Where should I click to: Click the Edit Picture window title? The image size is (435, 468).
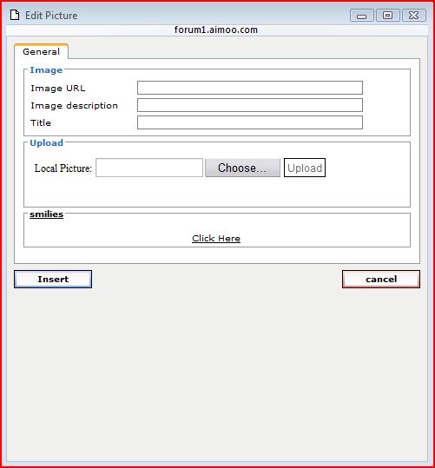[x=51, y=16]
